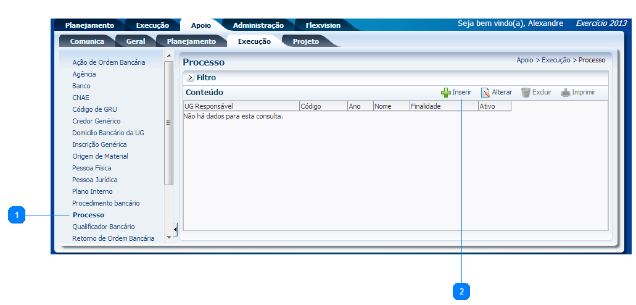Sort by UG Responsável column header
The width and height of the screenshot is (636, 305).
pyautogui.click(x=209, y=106)
